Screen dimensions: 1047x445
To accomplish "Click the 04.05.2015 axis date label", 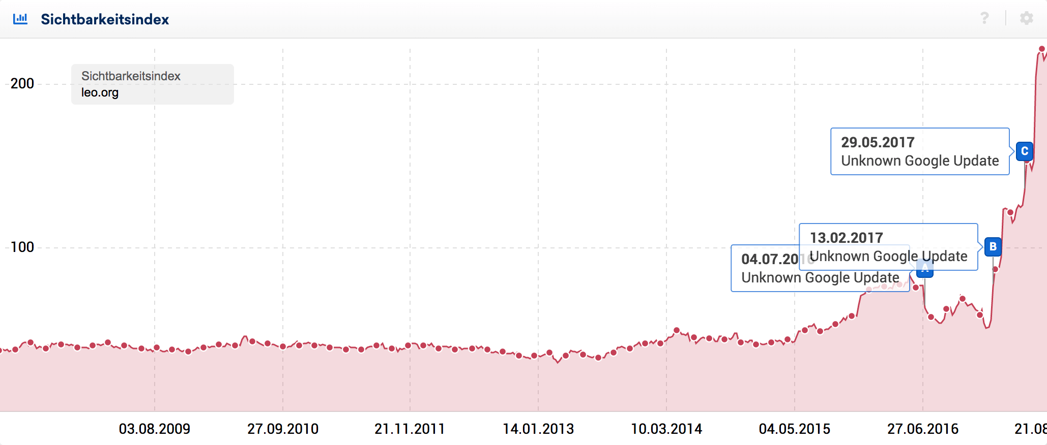I will [x=795, y=429].
